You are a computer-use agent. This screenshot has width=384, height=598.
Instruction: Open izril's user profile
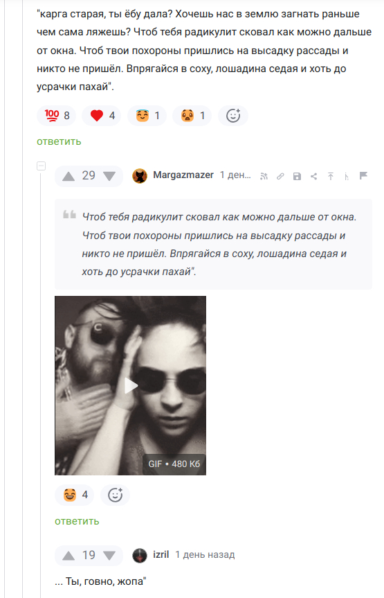coord(161,554)
